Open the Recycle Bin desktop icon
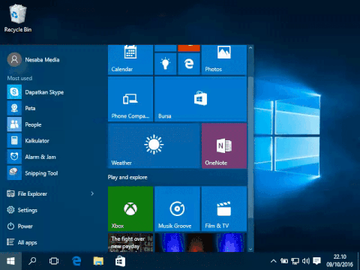Image resolution: width=360 pixels, height=270 pixels. coord(18,18)
